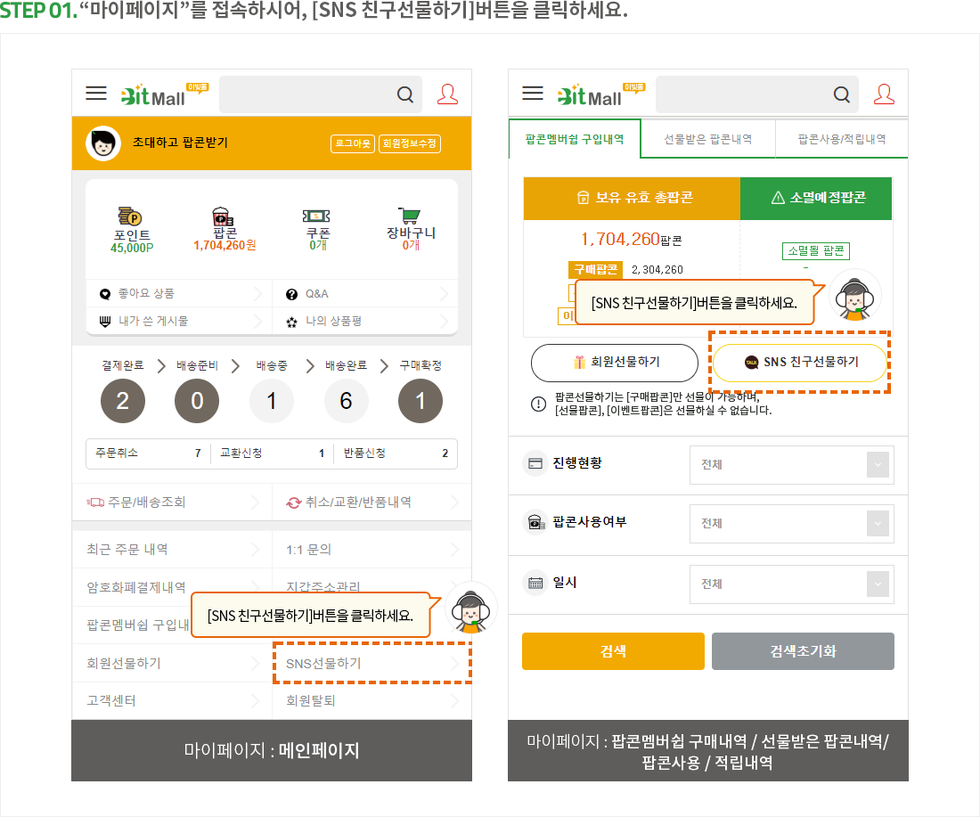The image size is (980, 817).
Task: Click the 포인트 coin icon
Action: coord(131,216)
